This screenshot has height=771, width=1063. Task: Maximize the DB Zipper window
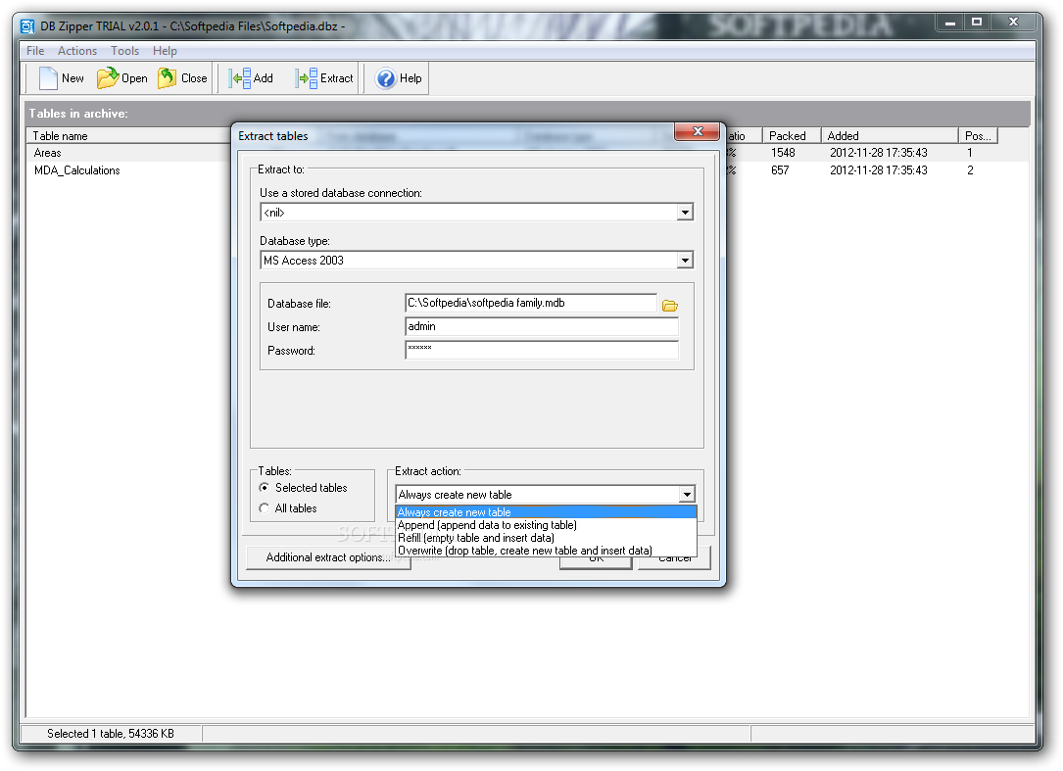click(x=977, y=23)
